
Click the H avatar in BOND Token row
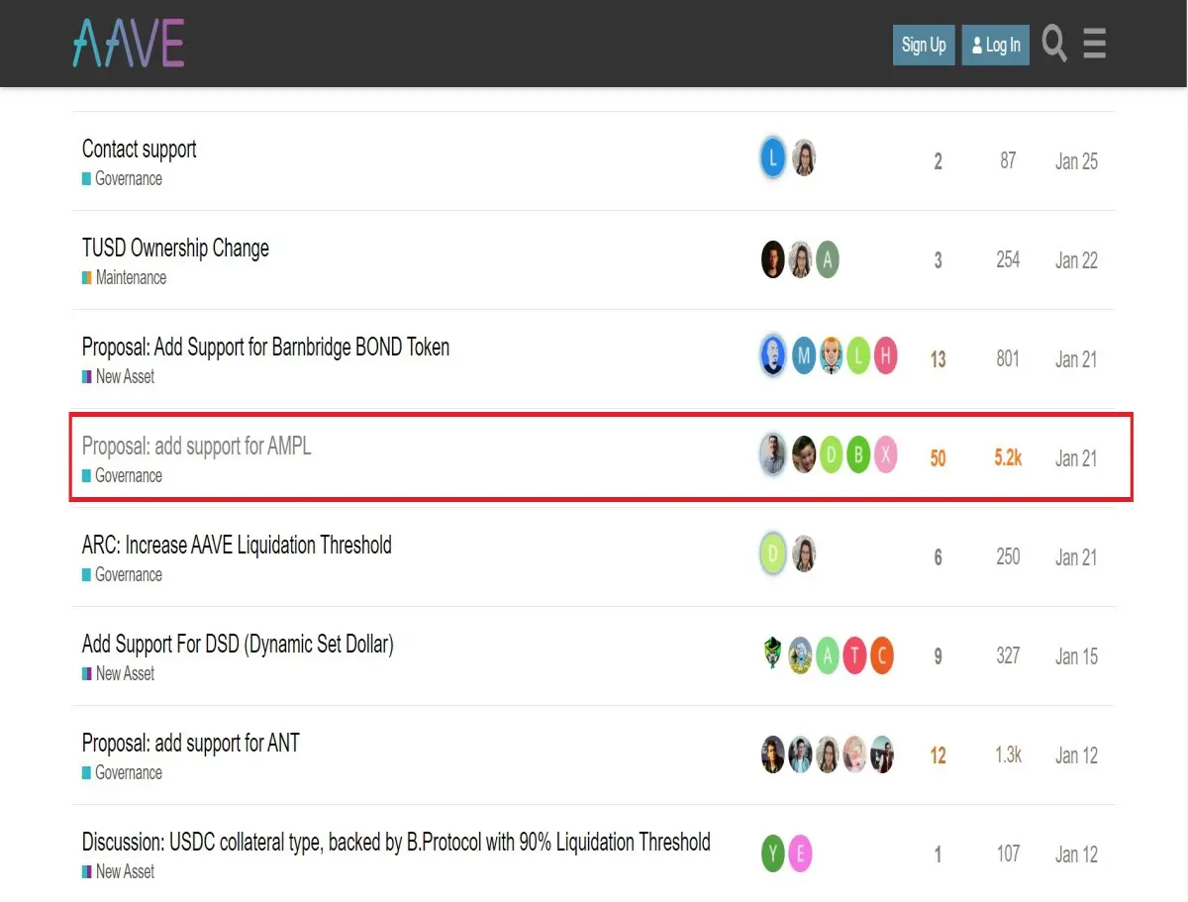(886, 356)
